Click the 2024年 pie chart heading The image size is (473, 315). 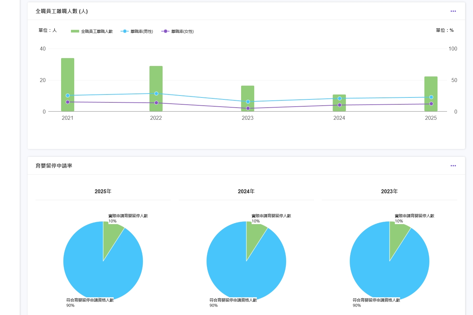click(x=246, y=191)
